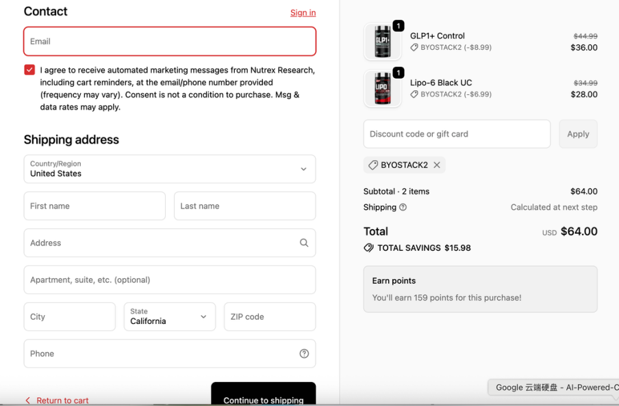
Task: Click the Sign in link
Action: click(303, 12)
